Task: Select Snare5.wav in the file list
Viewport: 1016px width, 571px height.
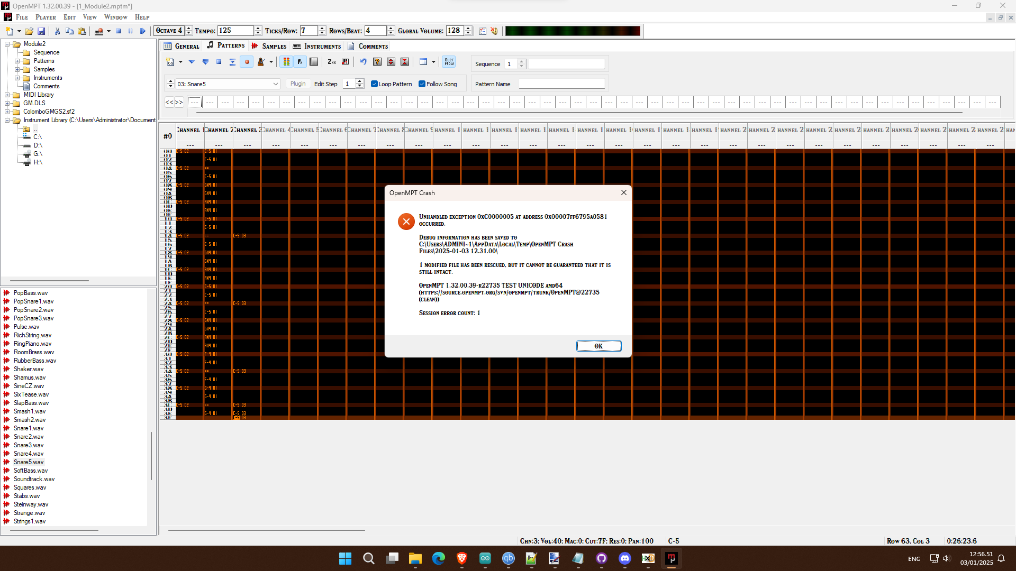Action: coord(29,462)
